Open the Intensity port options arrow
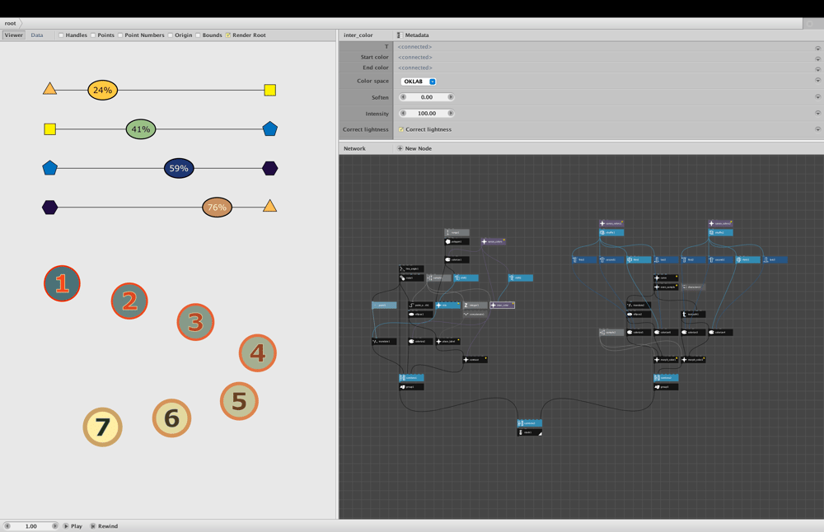The image size is (824, 532). pos(817,112)
